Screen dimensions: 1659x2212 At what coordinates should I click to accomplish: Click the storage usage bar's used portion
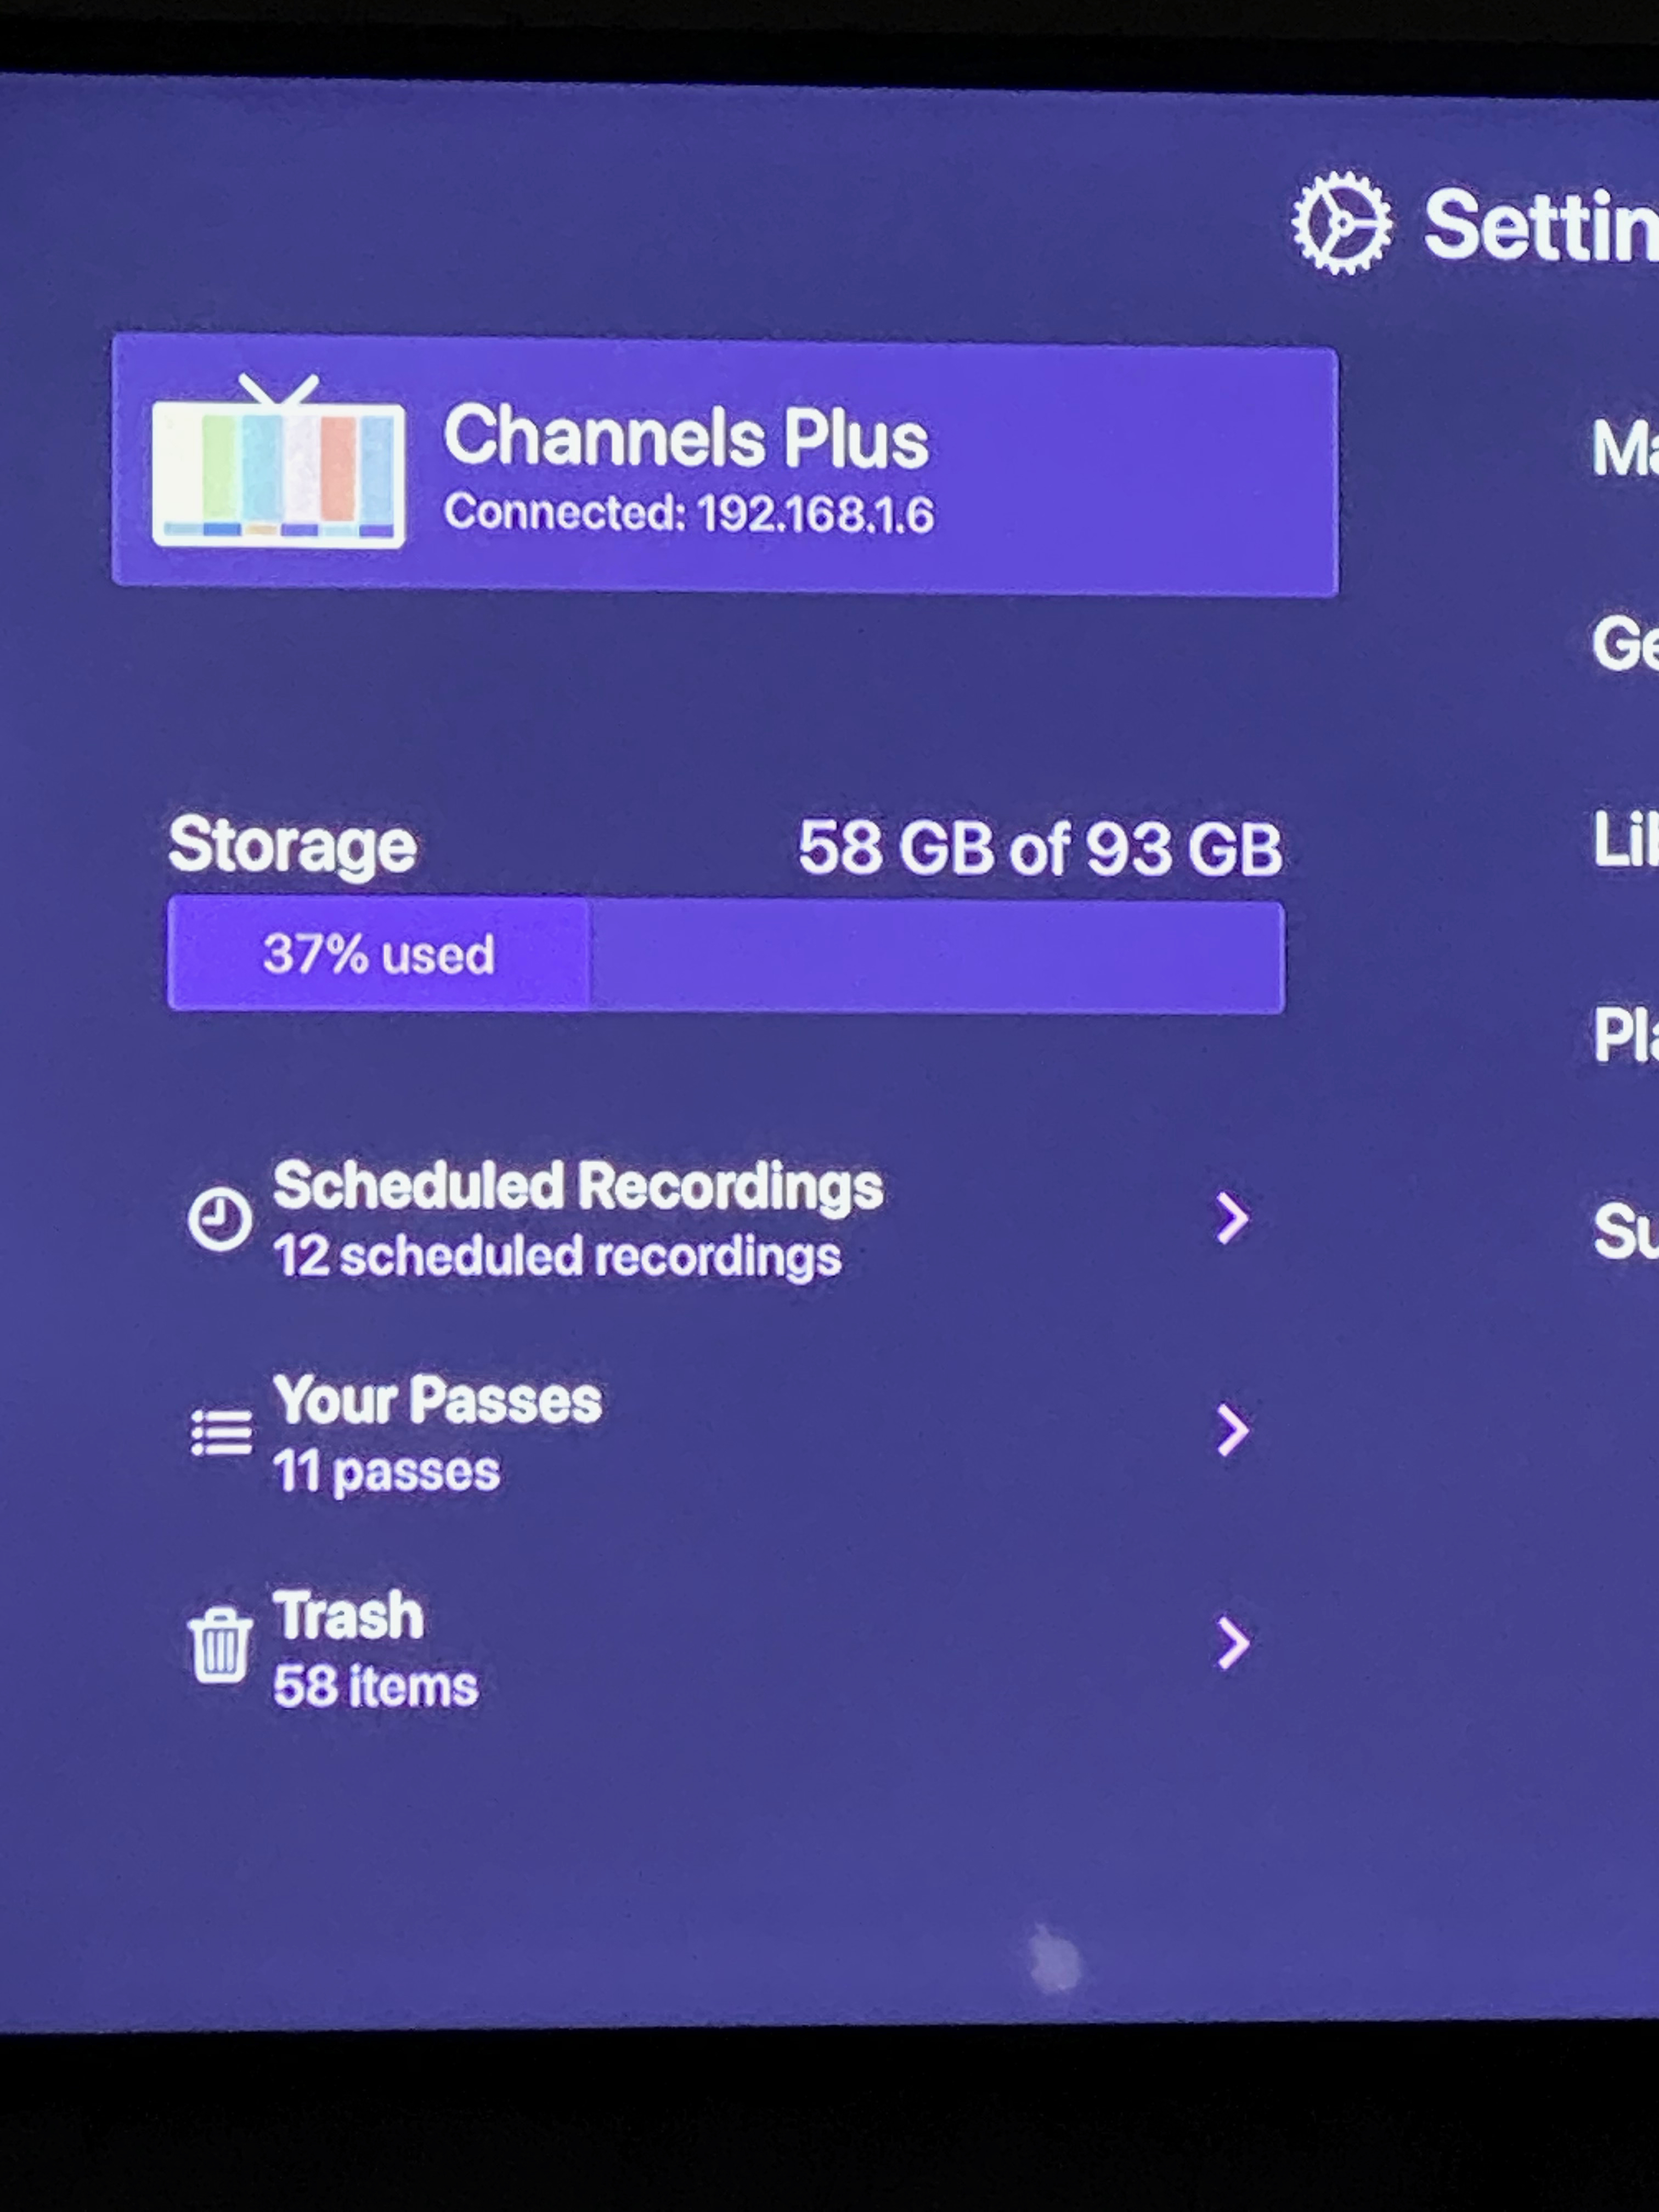pos(378,954)
